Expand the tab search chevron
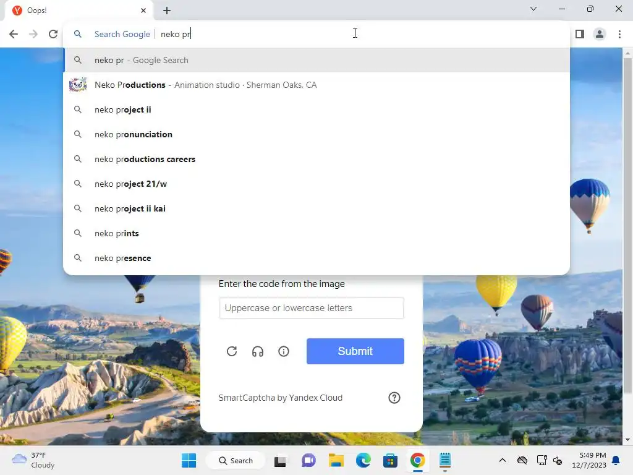This screenshot has height=475, width=633. tap(533, 9)
